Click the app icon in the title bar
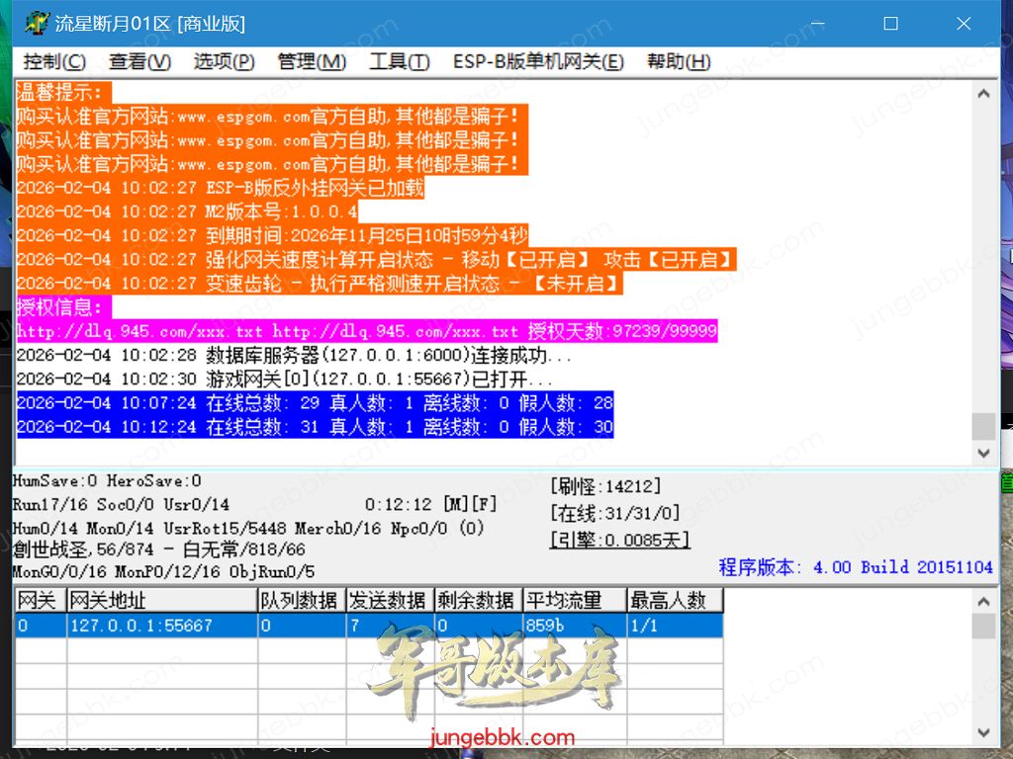This screenshot has width=1013, height=759. 37,23
